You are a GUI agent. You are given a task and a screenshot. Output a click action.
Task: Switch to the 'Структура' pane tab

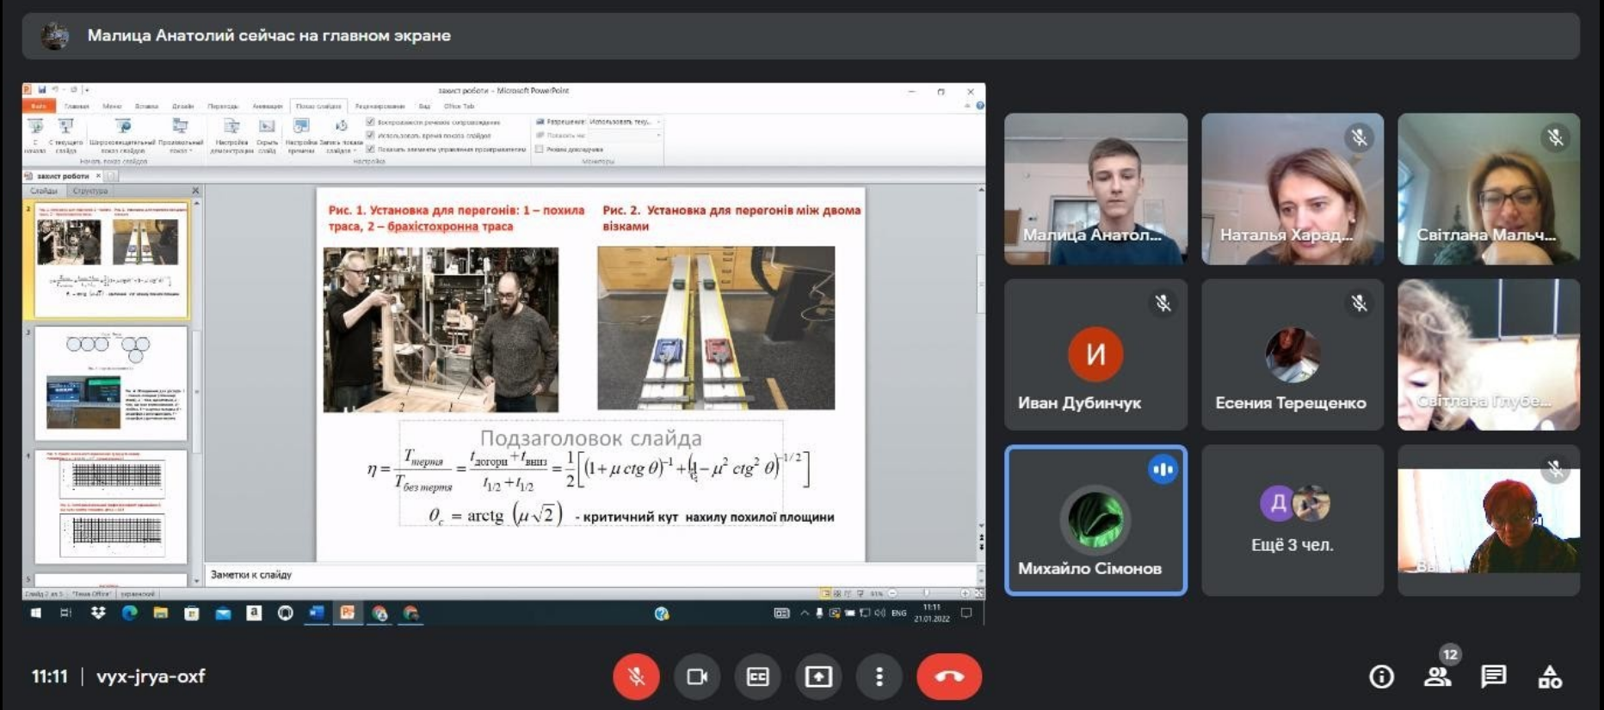click(90, 191)
